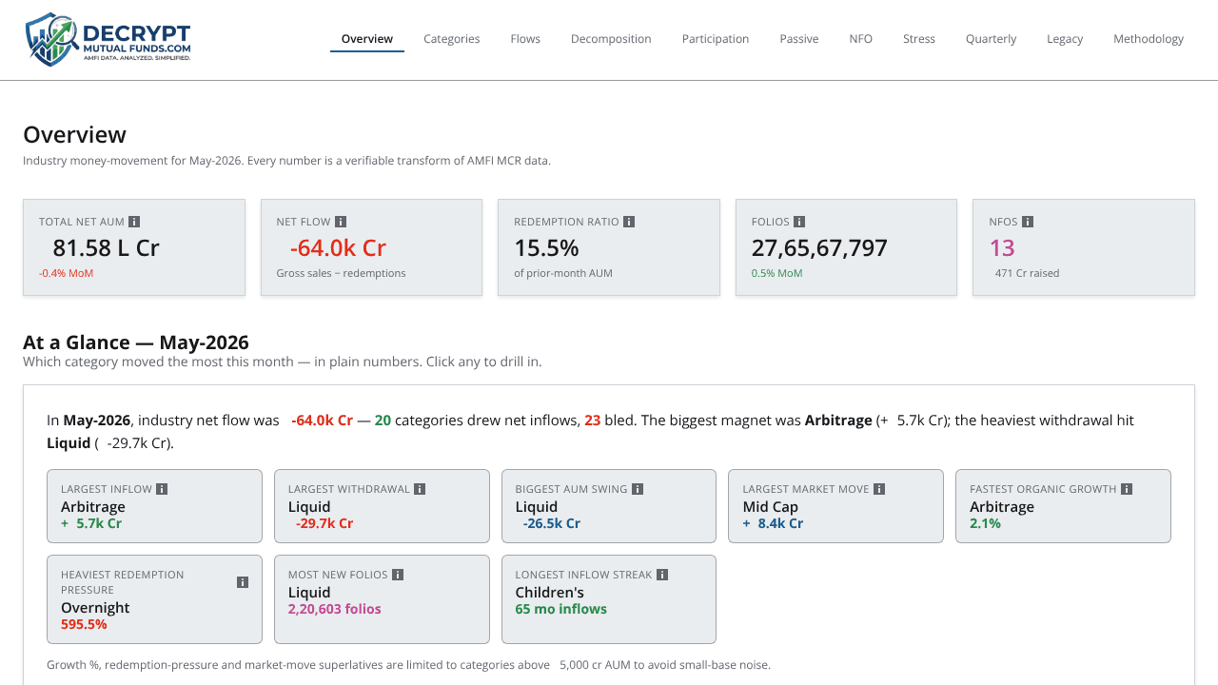Click the '-0.4% MoM' change text
Viewport: 1218px width, 685px height.
tap(66, 273)
